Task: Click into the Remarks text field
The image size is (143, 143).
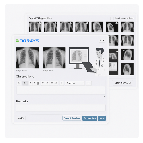Action: 61,108
